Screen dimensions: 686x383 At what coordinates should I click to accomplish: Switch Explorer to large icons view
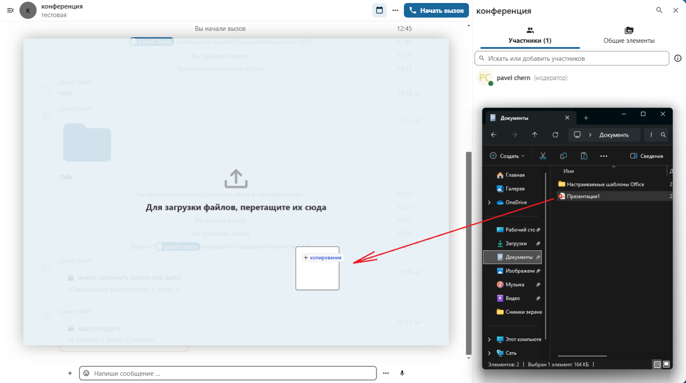[666, 364]
